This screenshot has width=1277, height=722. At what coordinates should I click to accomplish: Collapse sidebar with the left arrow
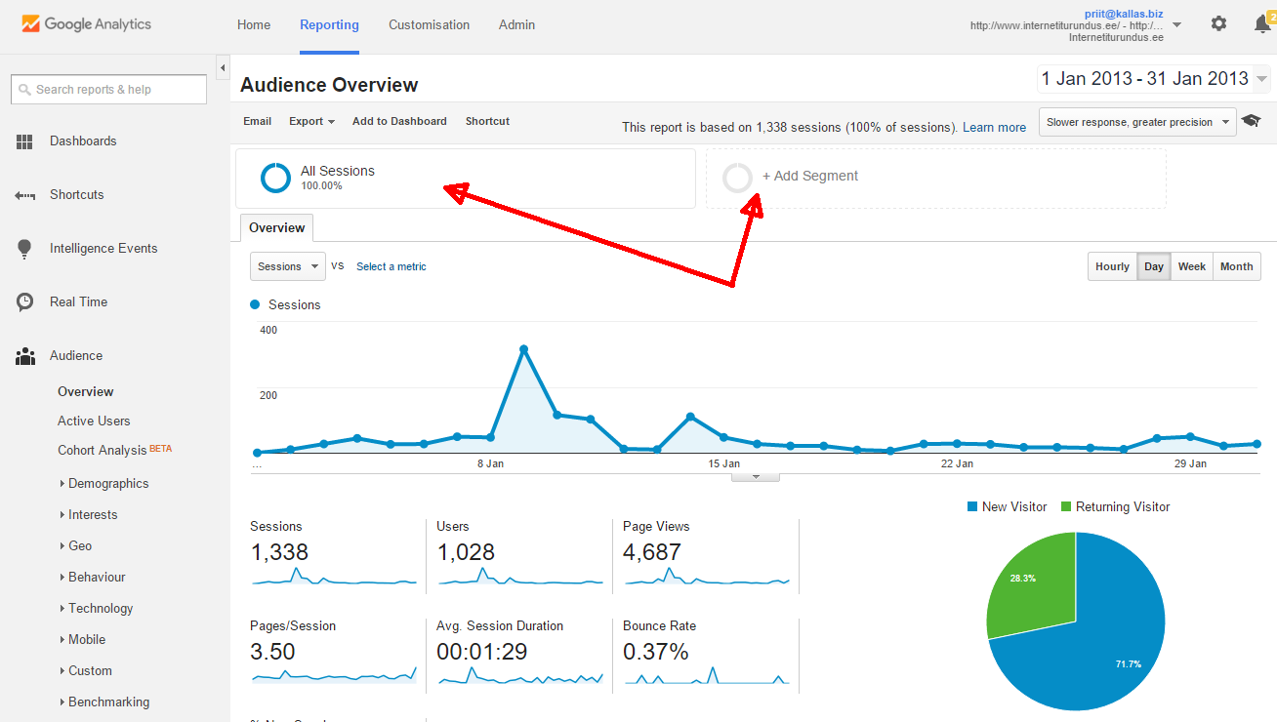pyautogui.click(x=223, y=68)
